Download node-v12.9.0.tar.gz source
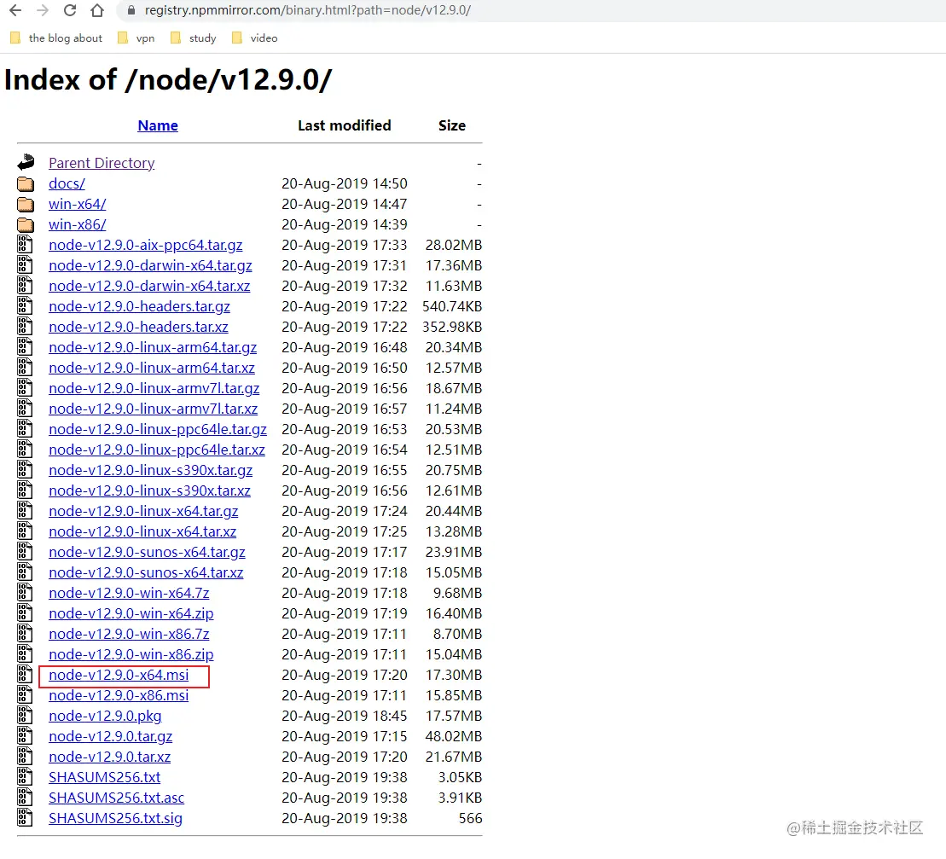Viewport: 946px width, 859px height. [x=110, y=737]
